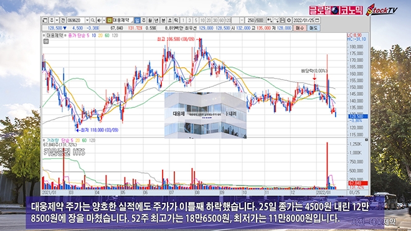Viewport: 411px width, 231px height.
Task: Open the calendar date picker icon
Action: pyautogui.click(x=317, y=20)
